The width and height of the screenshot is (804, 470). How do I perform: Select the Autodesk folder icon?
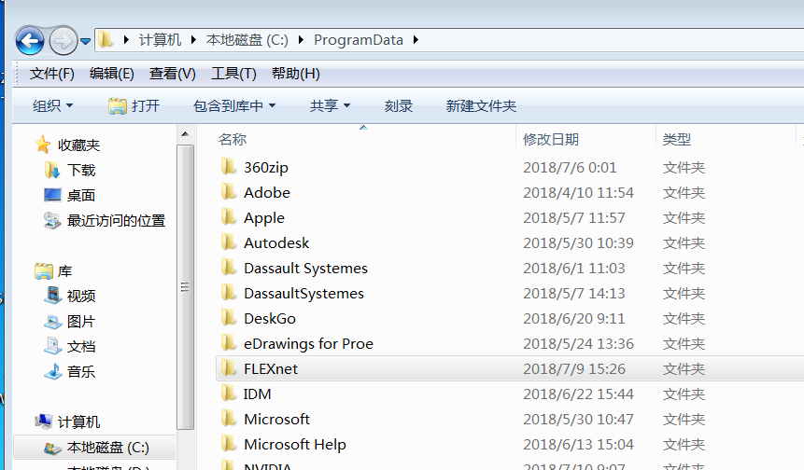(x=229, y=242)
